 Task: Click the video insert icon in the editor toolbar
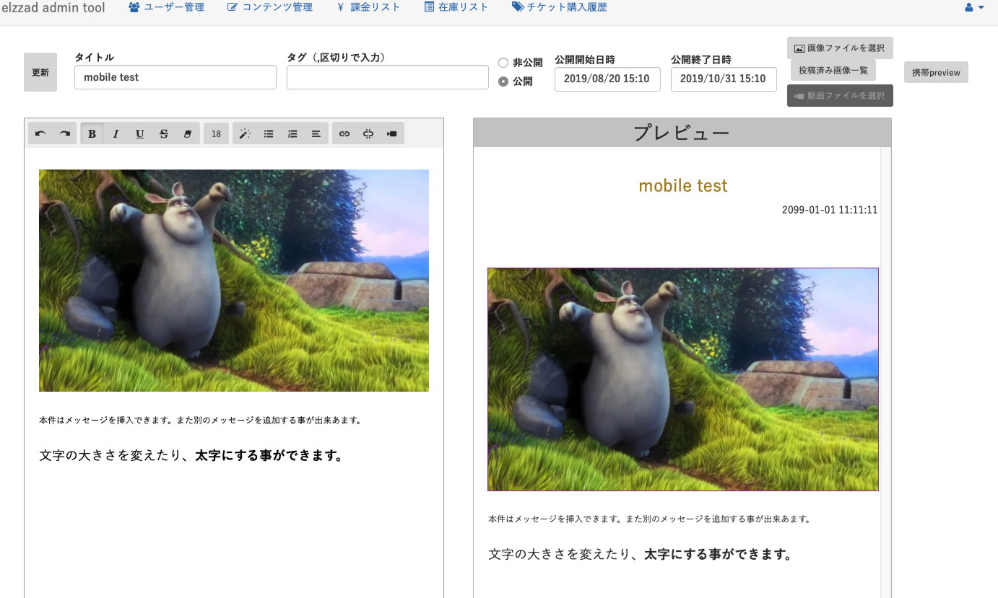coord(392,133)
